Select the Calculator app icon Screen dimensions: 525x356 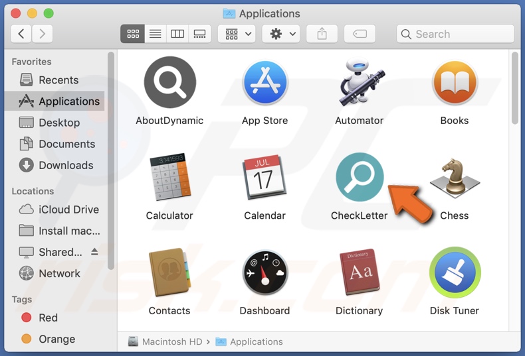click(x=169, y=177)
